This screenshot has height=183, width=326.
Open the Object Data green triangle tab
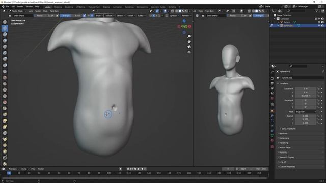coord(272,136)
